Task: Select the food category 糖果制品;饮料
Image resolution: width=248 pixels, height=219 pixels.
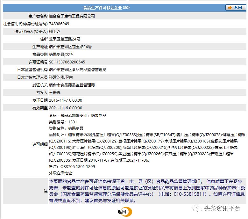Action: (61, 54)
